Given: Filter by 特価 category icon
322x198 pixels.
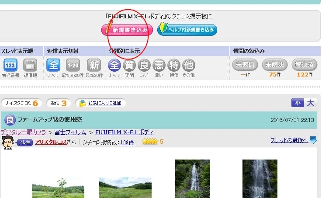Looking at the screenshot, I should (174, 65).
